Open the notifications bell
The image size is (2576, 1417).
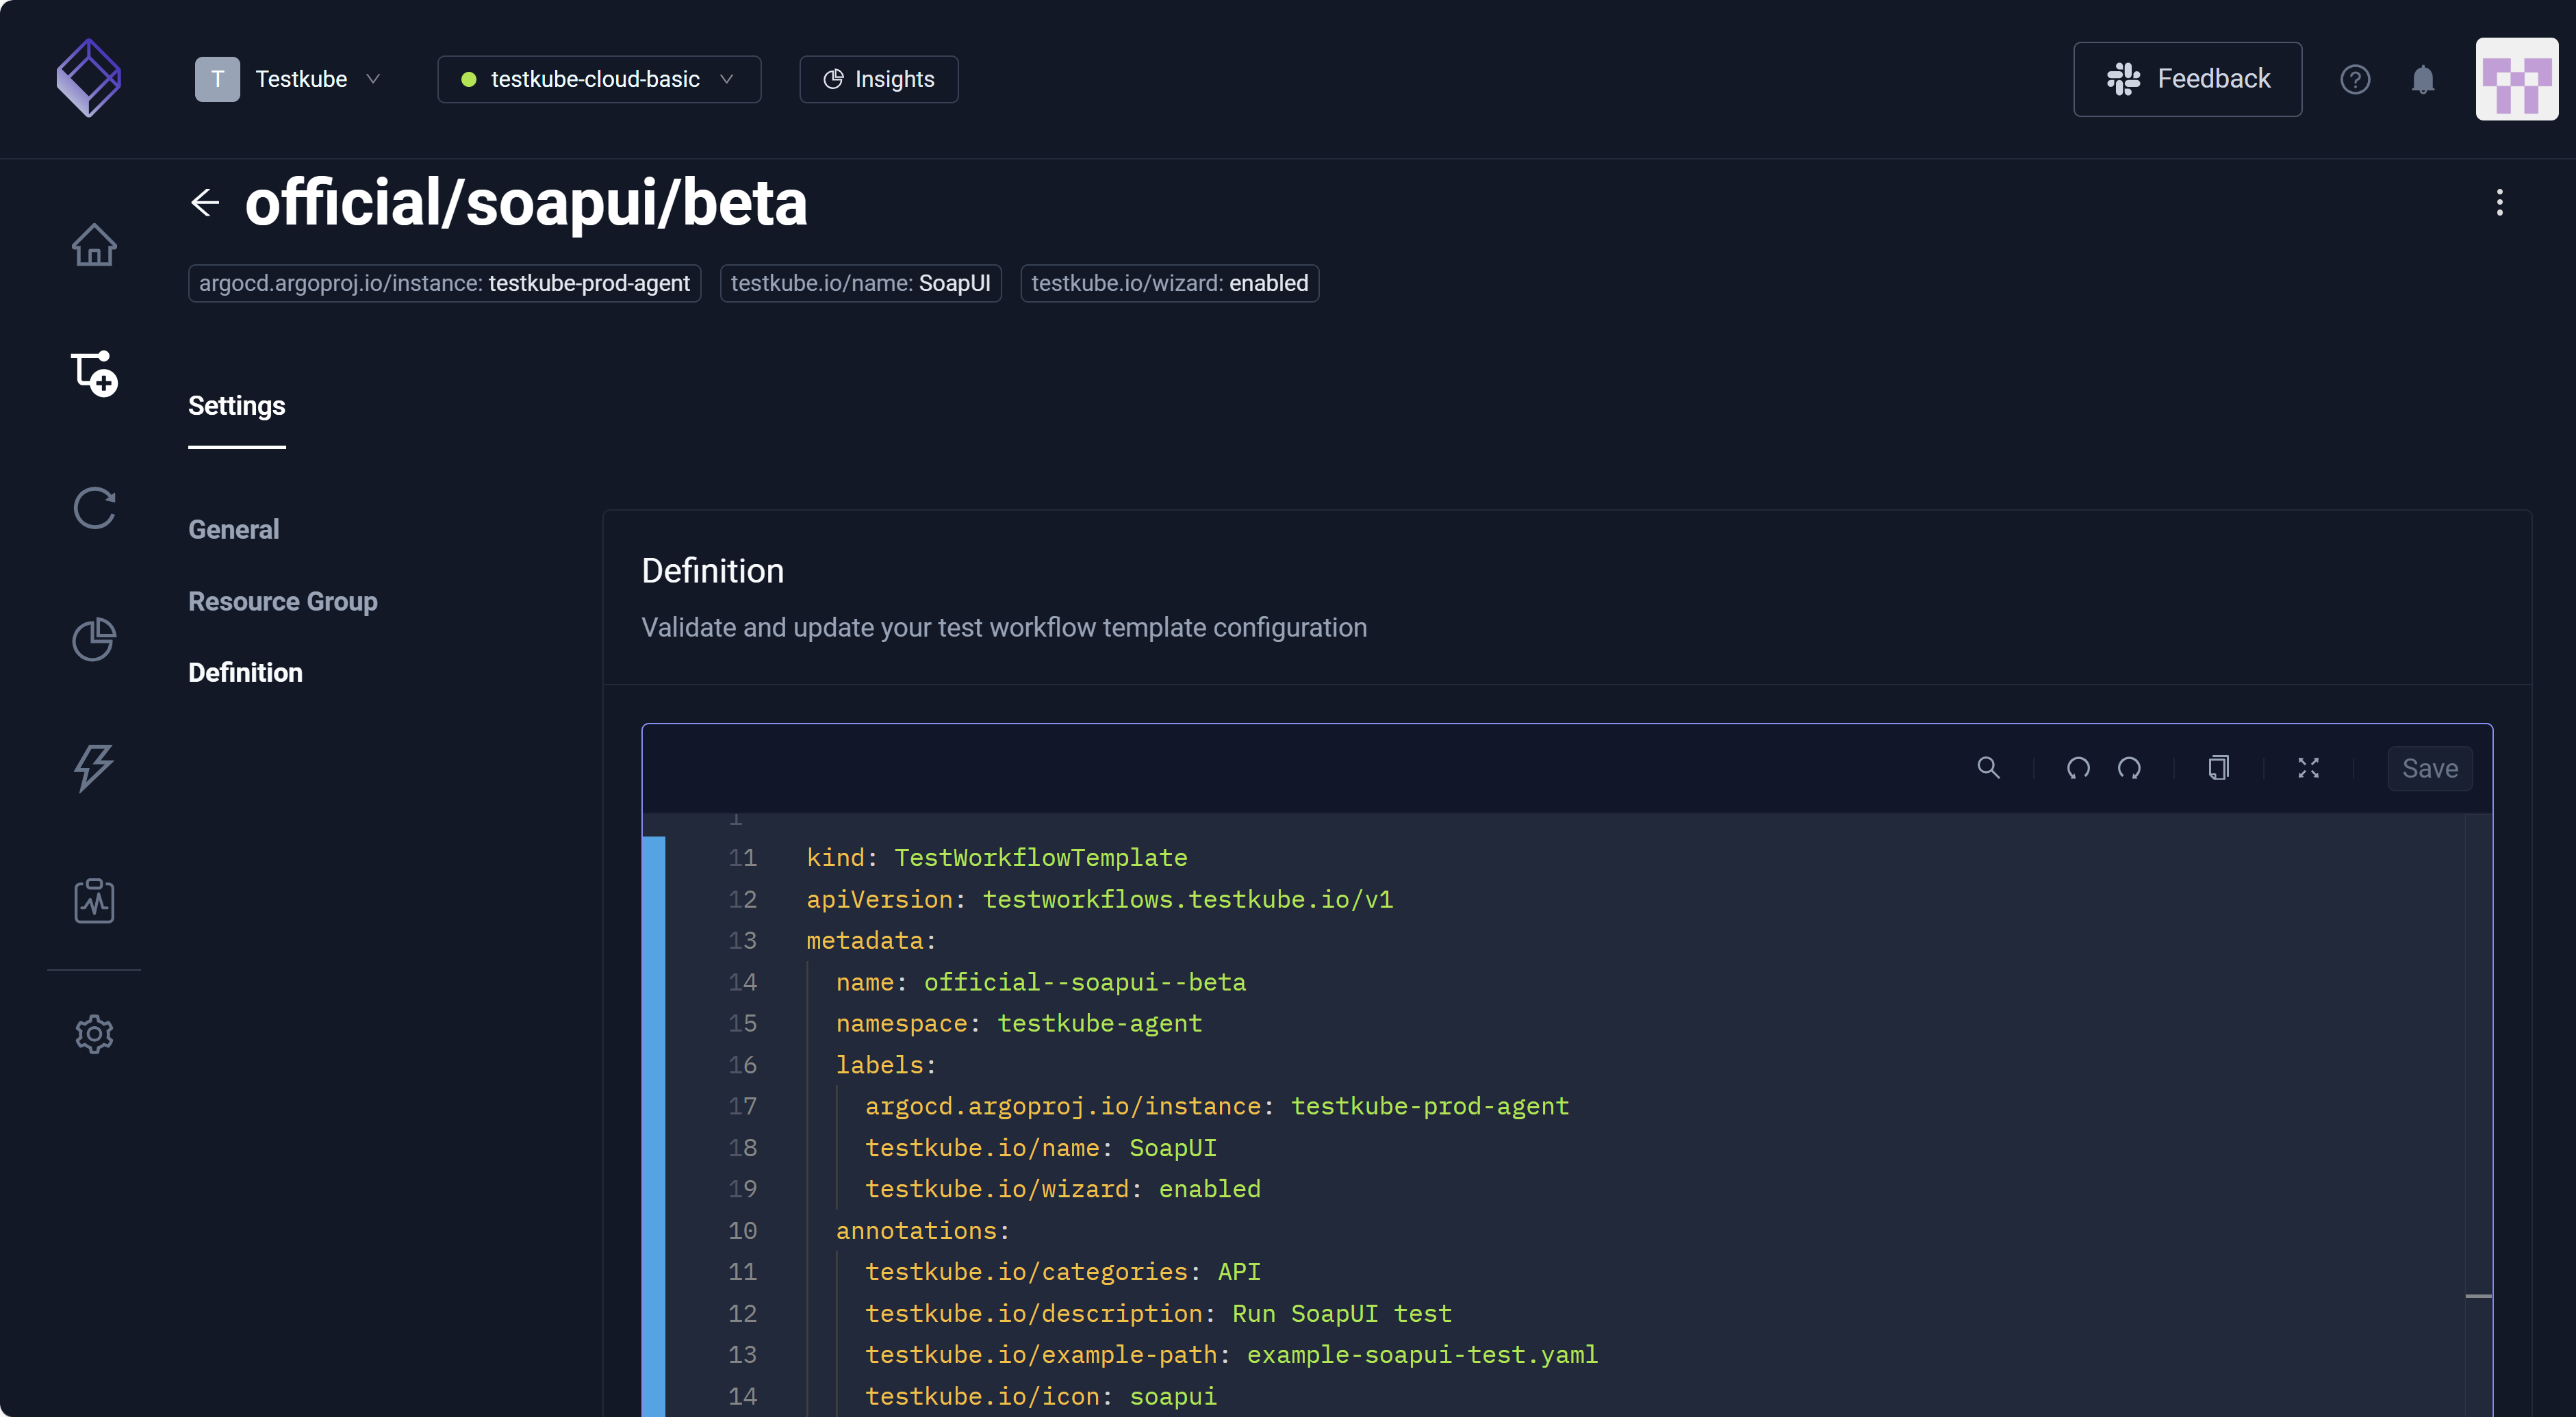click(x=2422, y=79)
